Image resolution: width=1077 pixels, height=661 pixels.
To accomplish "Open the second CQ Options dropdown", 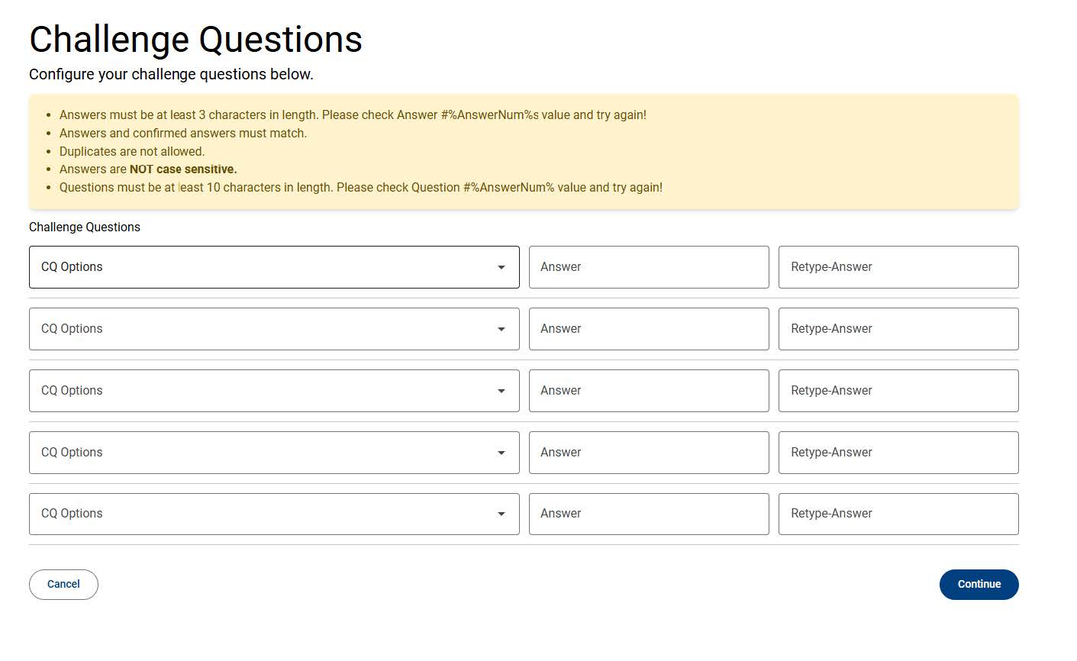I will point(273,329).
